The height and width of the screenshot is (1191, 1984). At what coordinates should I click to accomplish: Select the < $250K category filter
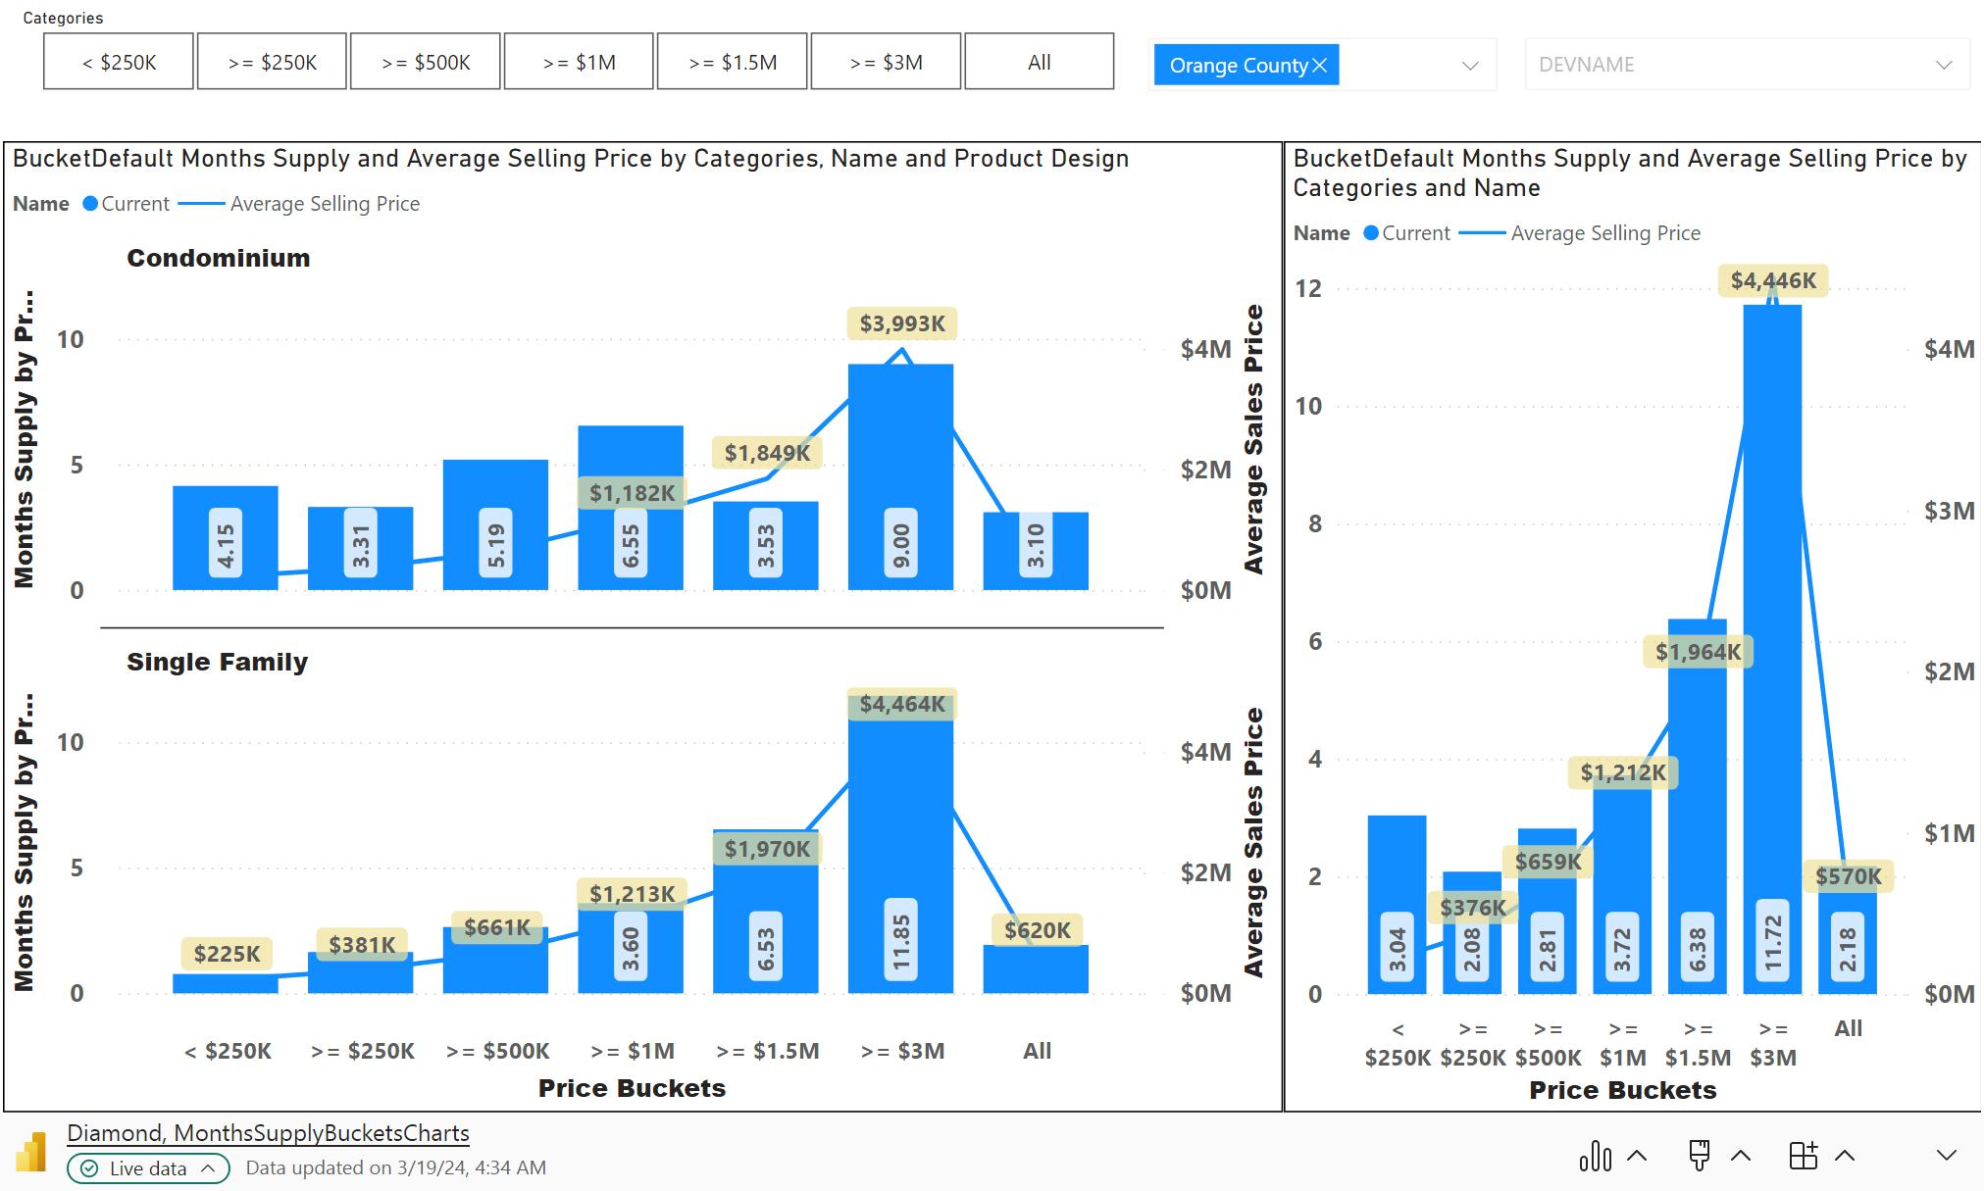pos(119,62)
